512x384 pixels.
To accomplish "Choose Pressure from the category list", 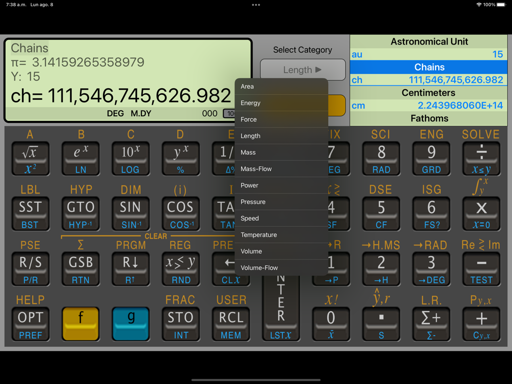I will [x=281, y=202].
